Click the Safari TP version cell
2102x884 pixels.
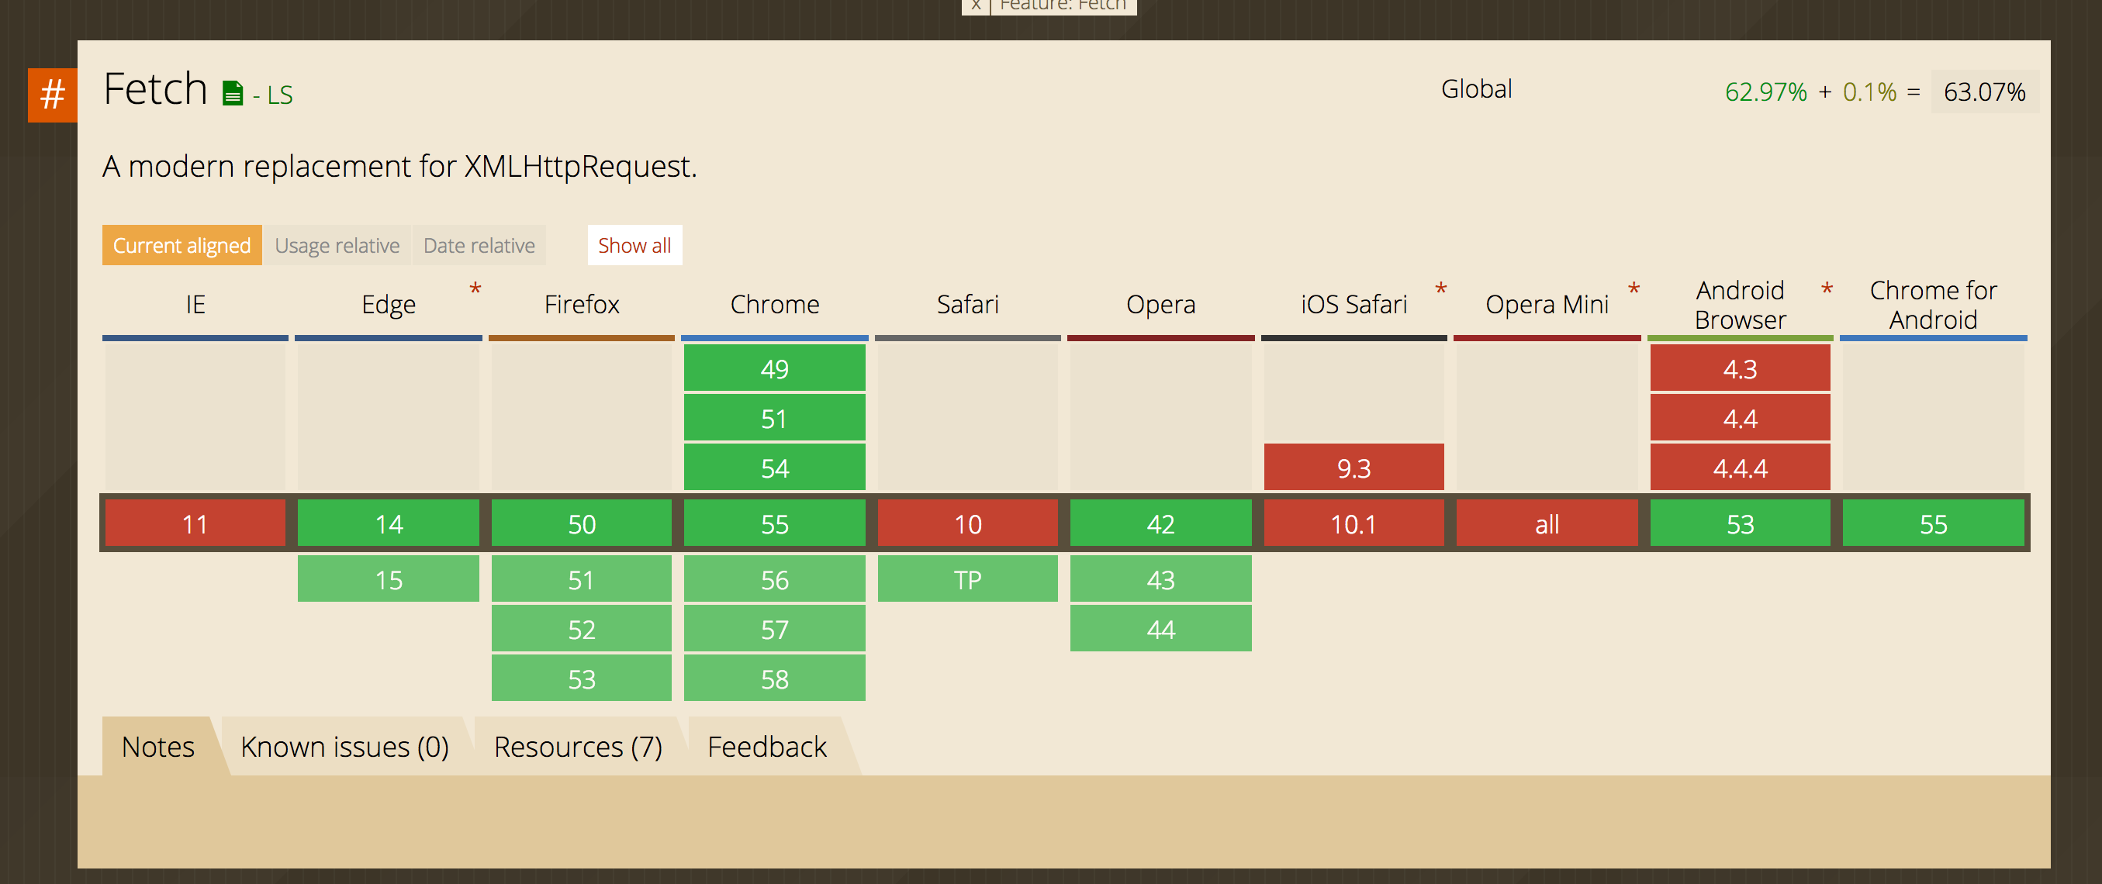click(x=967, y=580)
